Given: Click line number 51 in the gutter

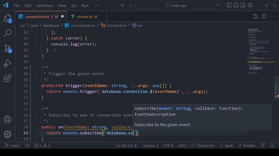Looking at the screenshot, I should click(x=26, y=86).
